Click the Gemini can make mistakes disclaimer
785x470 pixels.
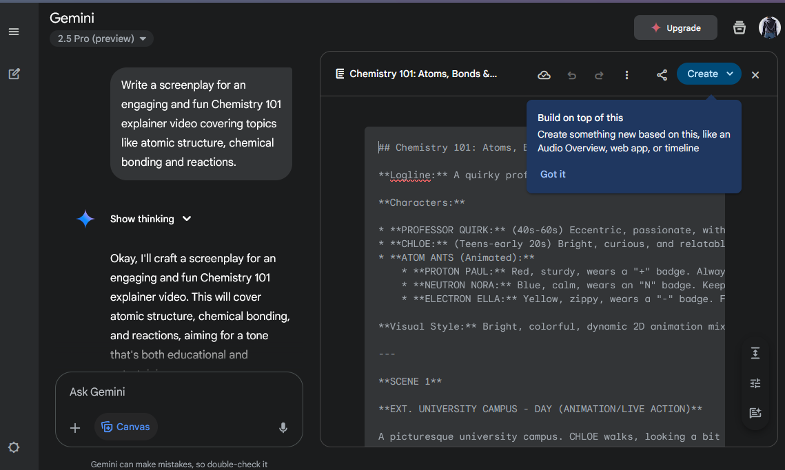point(179,464)
